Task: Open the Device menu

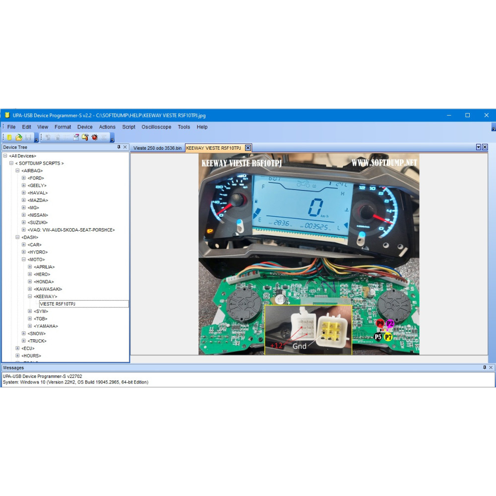Action: point(85,127)
